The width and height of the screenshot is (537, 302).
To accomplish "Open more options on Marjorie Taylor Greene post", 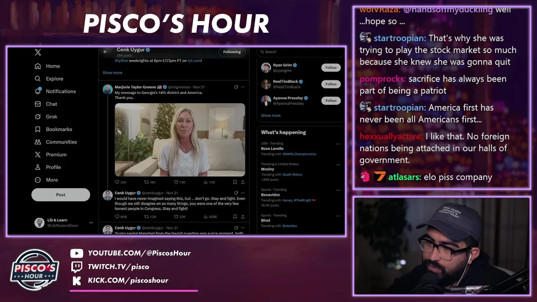I will [242, 87].
